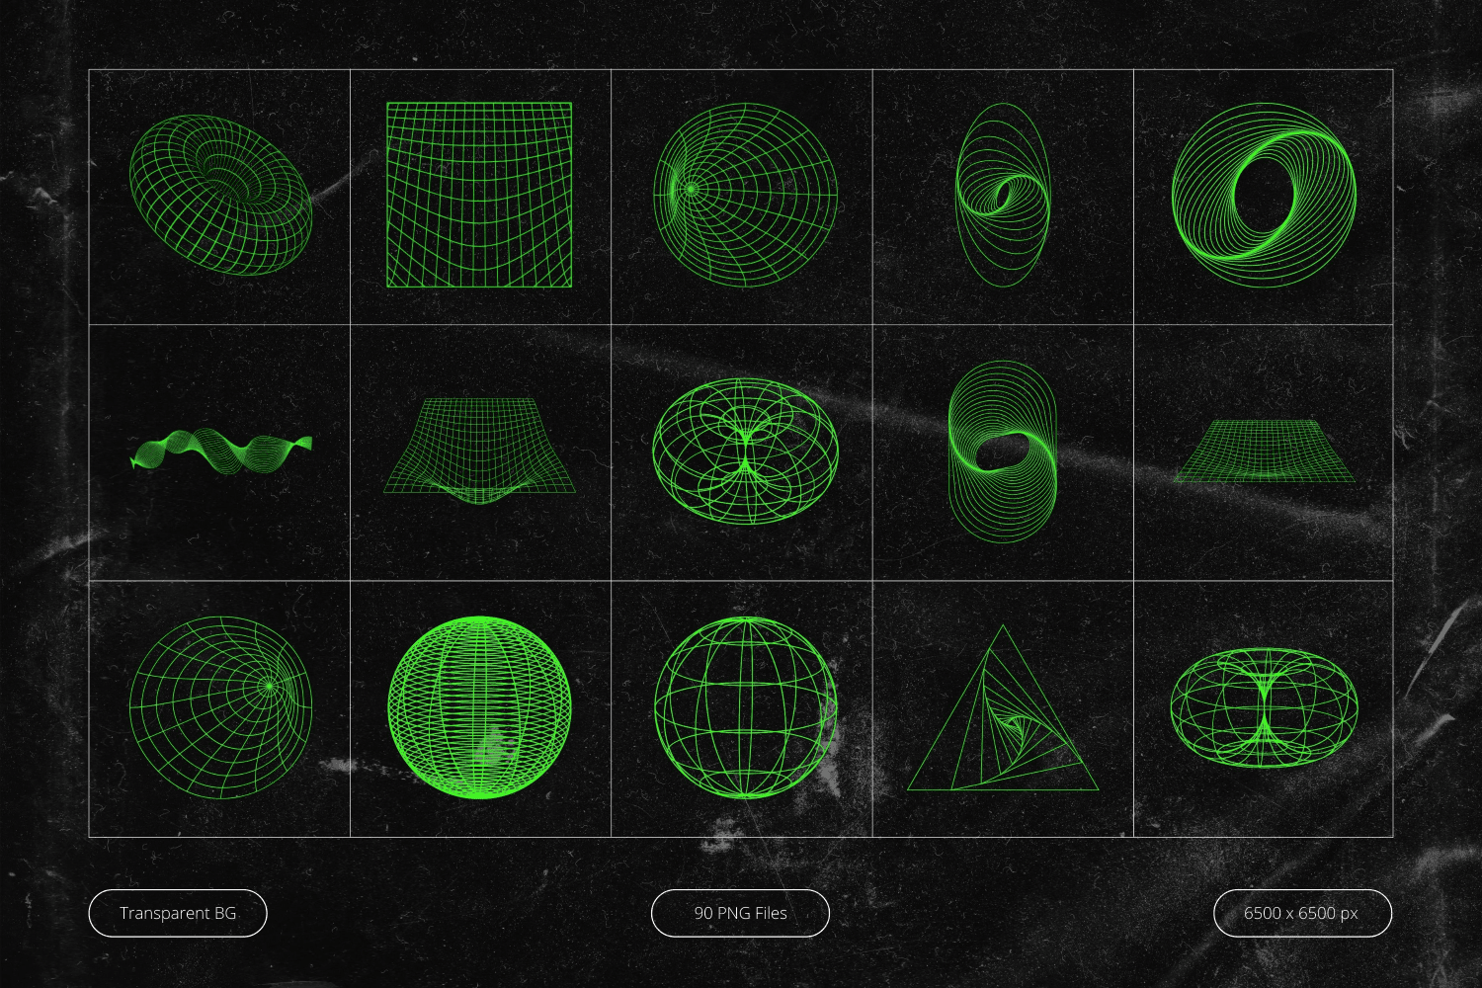This screenshot has width=1482, height=988.
Task: Choose the large horn torus in middle row
Action: [x=745, y=451]
